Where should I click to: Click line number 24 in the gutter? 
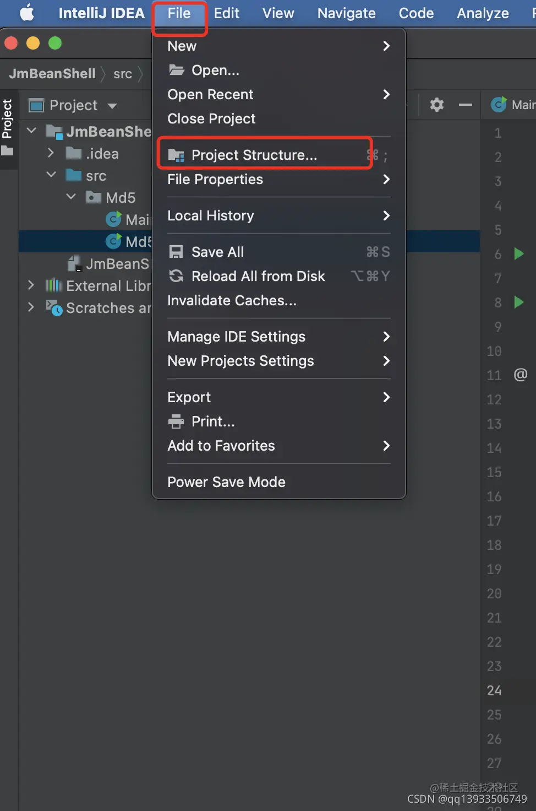coord(494,690)
